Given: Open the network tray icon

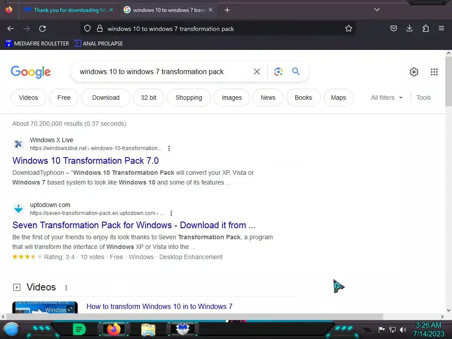Looking at the screenshot, I should [392, 329].
